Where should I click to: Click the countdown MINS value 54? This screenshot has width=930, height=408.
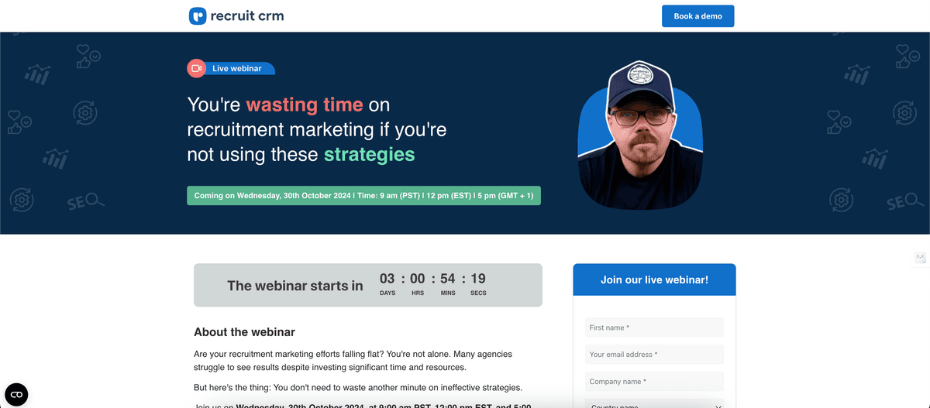coord(448,279)
